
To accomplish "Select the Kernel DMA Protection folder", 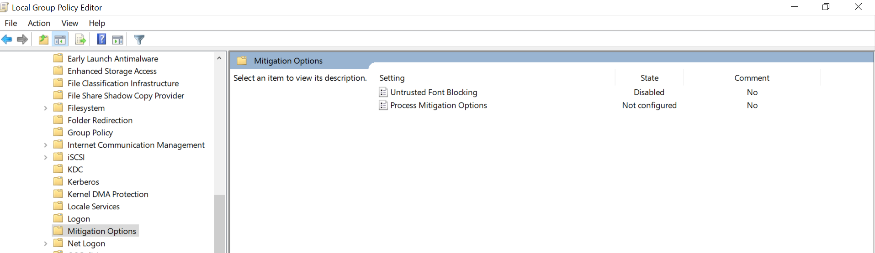I will pos(108,194).
